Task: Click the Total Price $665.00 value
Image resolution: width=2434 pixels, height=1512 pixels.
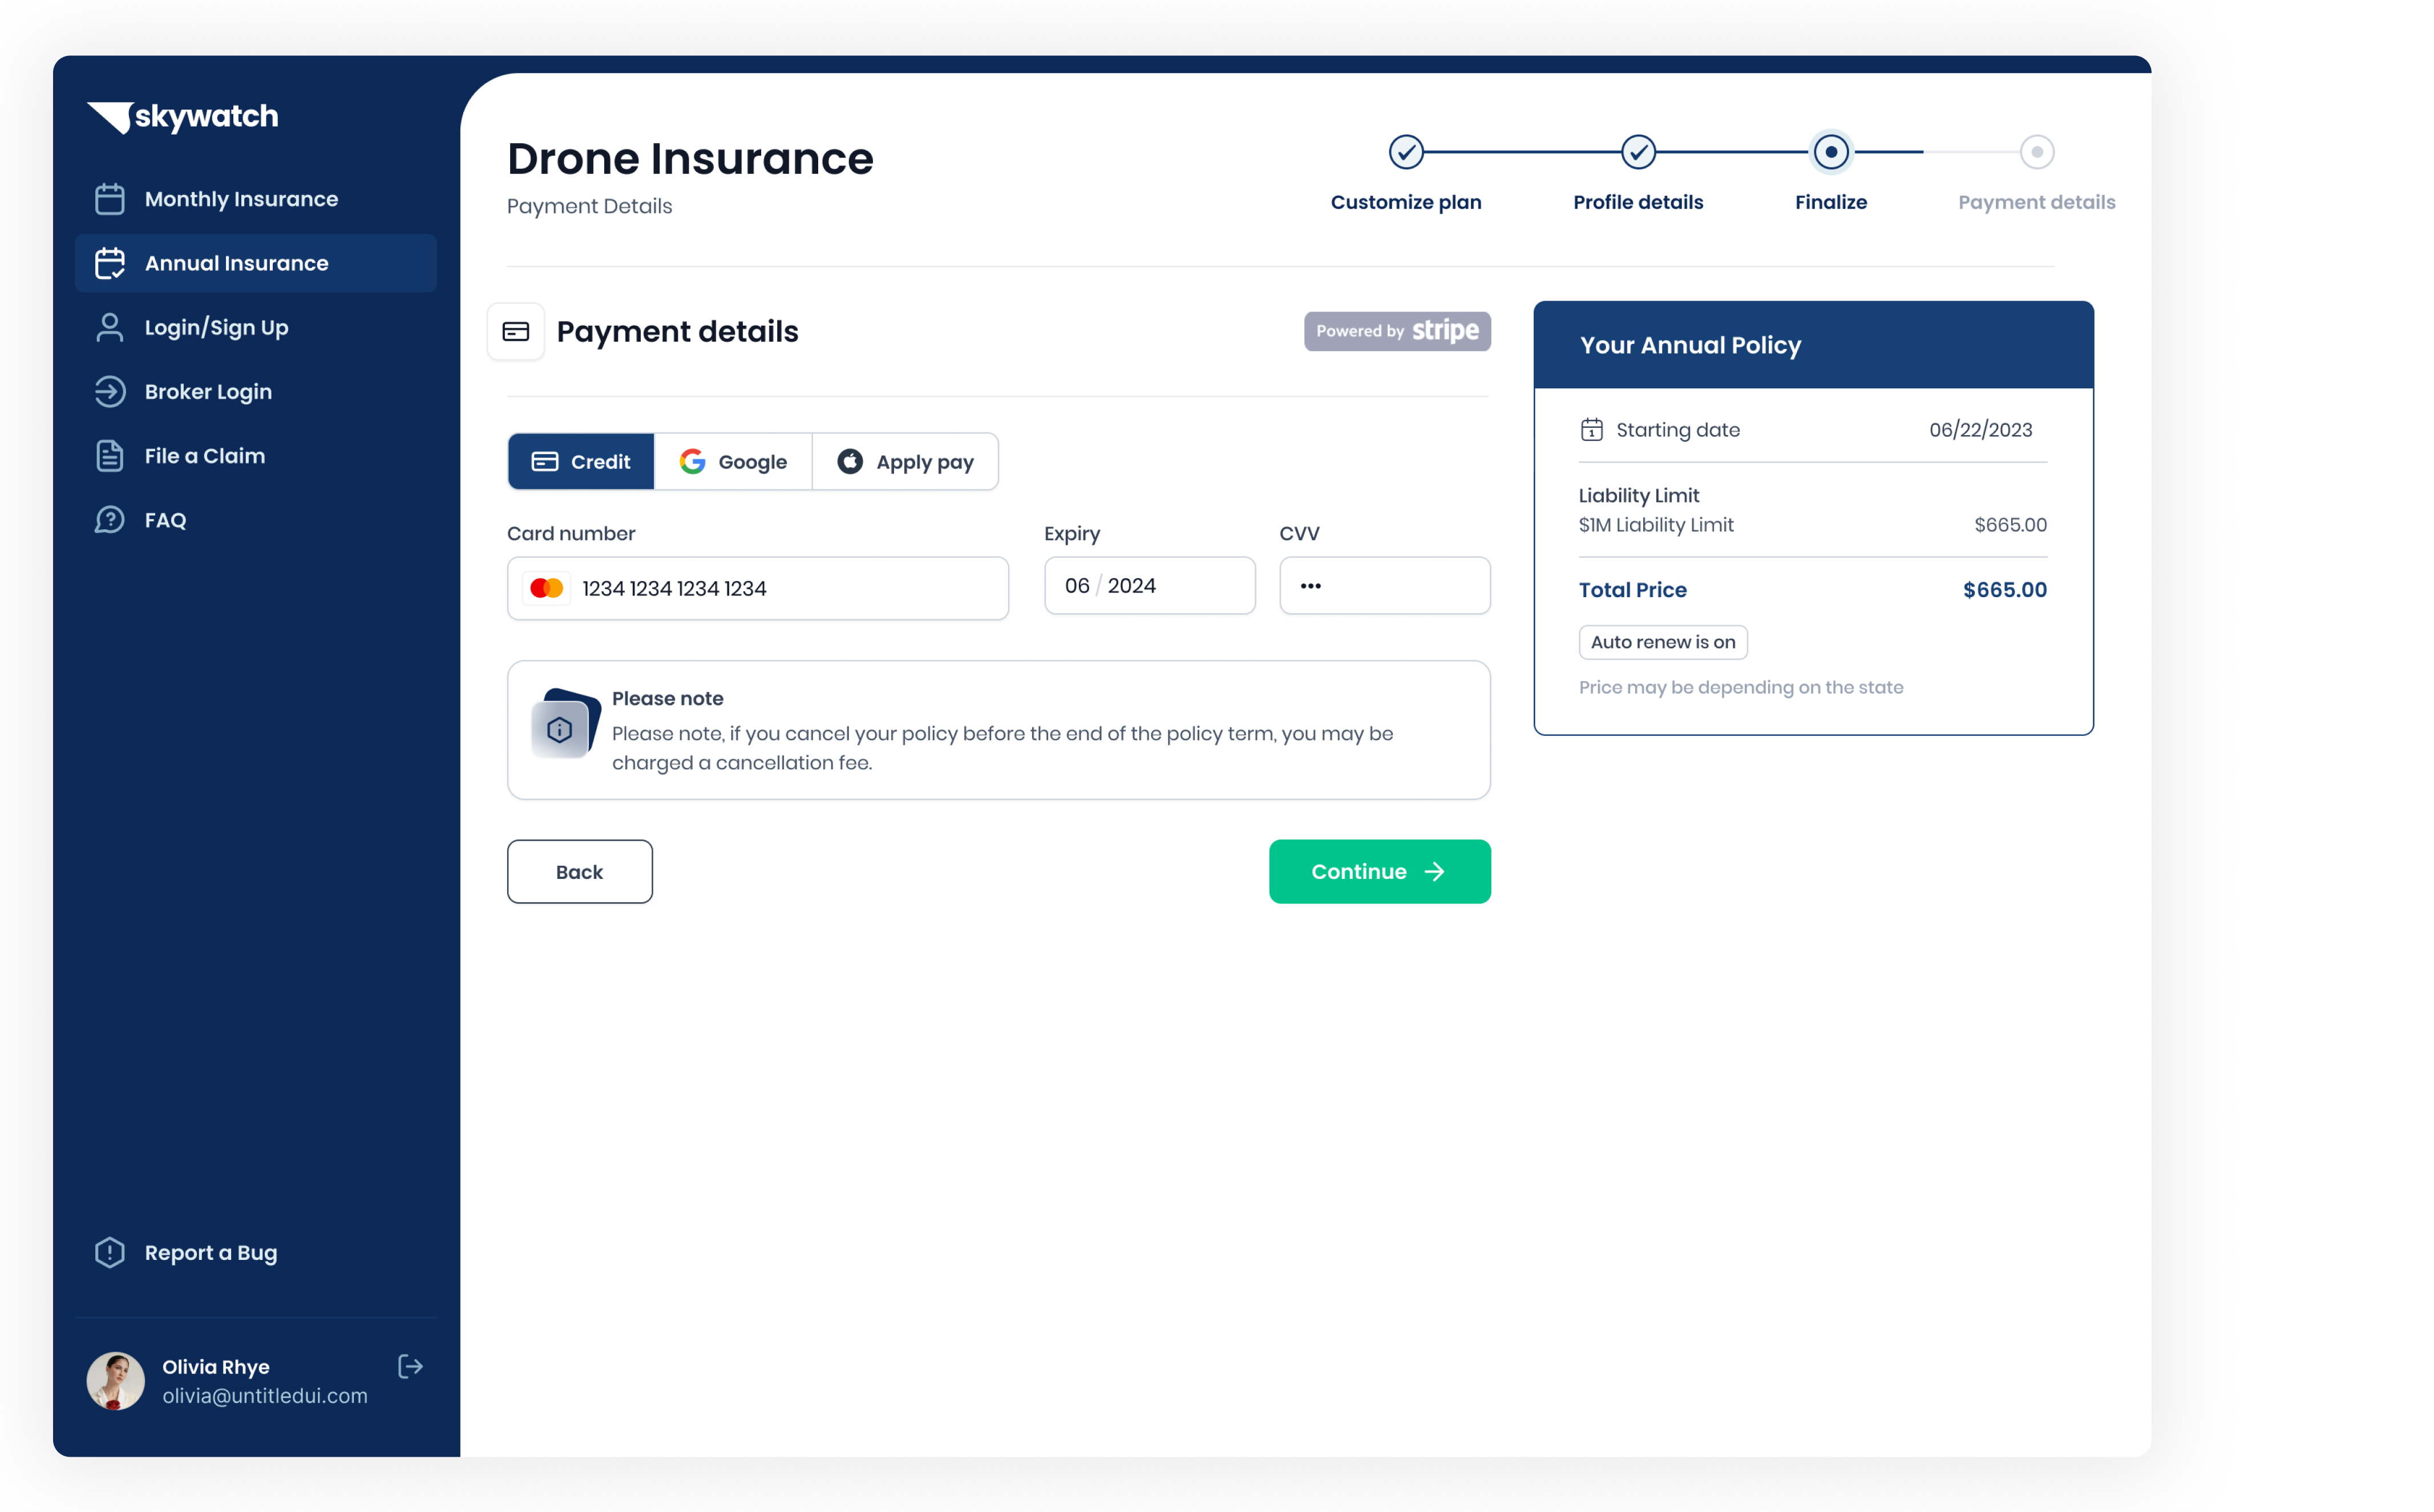Action: (2004, 590)
